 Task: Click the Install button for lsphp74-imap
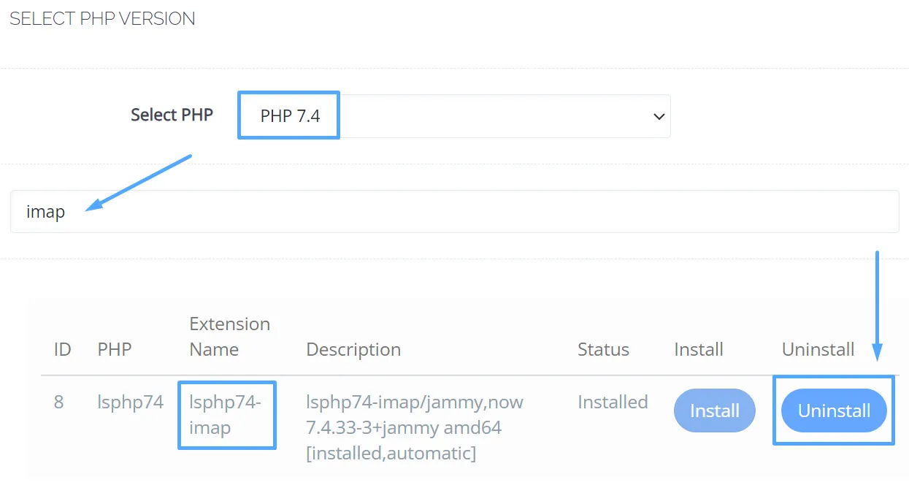715,410
